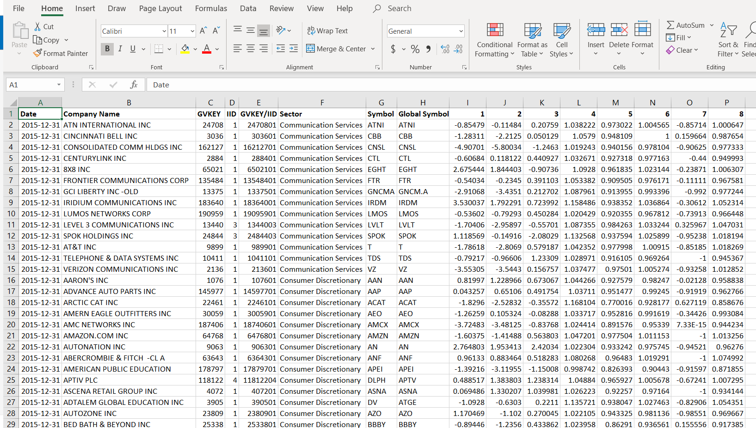Screen dimensions: 756x428
Task: Open the File tab
Action: pos(18,8)
